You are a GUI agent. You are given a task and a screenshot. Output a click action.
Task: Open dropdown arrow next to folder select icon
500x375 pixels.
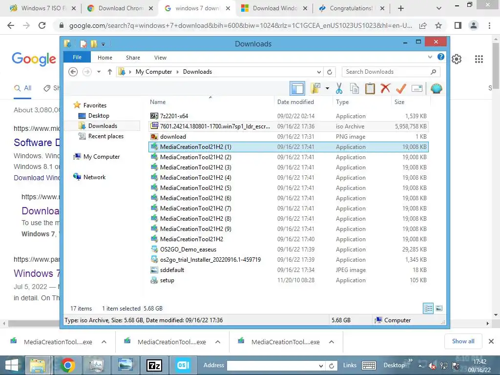point(327,88)
